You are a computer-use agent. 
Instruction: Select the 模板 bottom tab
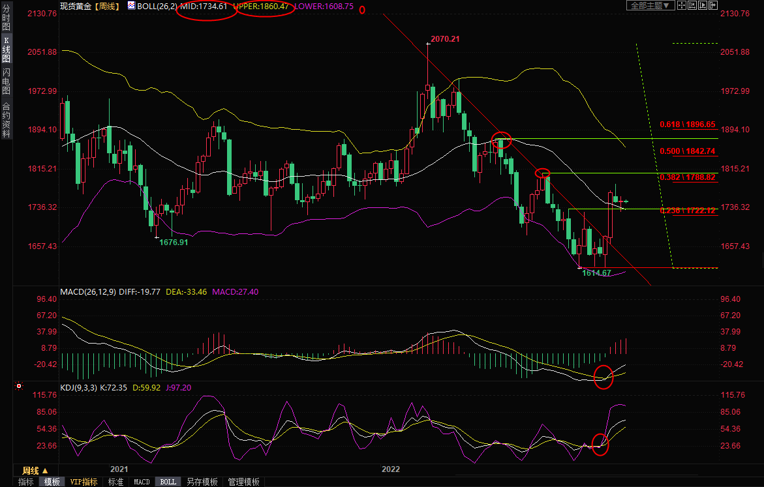(x=52, y=482)
